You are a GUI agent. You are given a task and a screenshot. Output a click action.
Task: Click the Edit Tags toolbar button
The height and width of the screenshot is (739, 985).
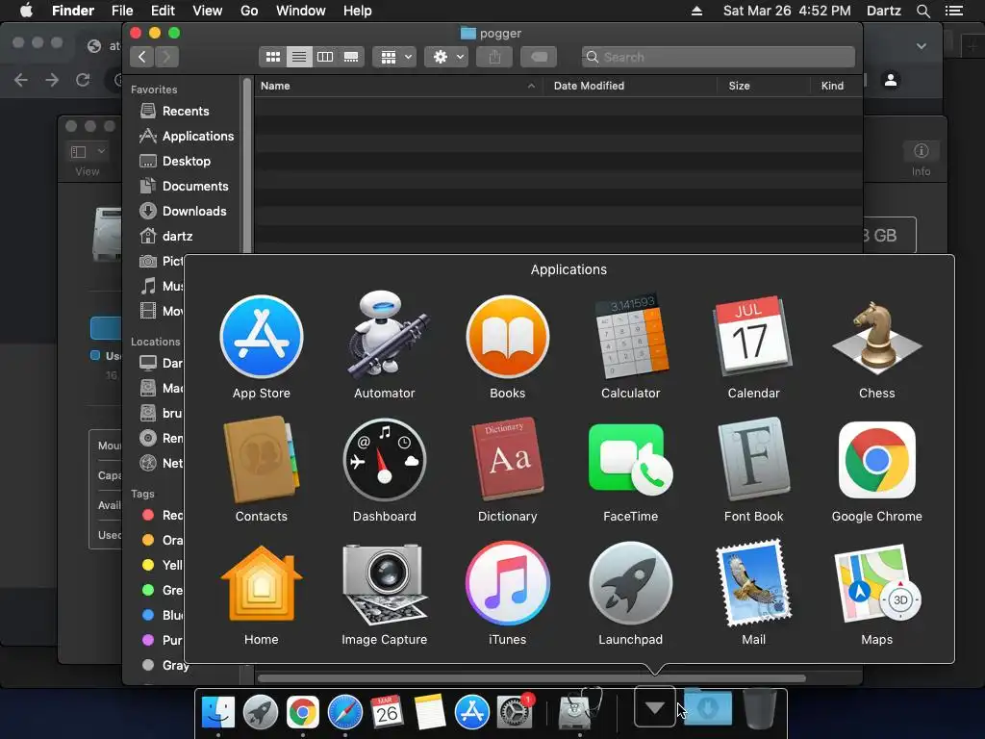[539, 57]
